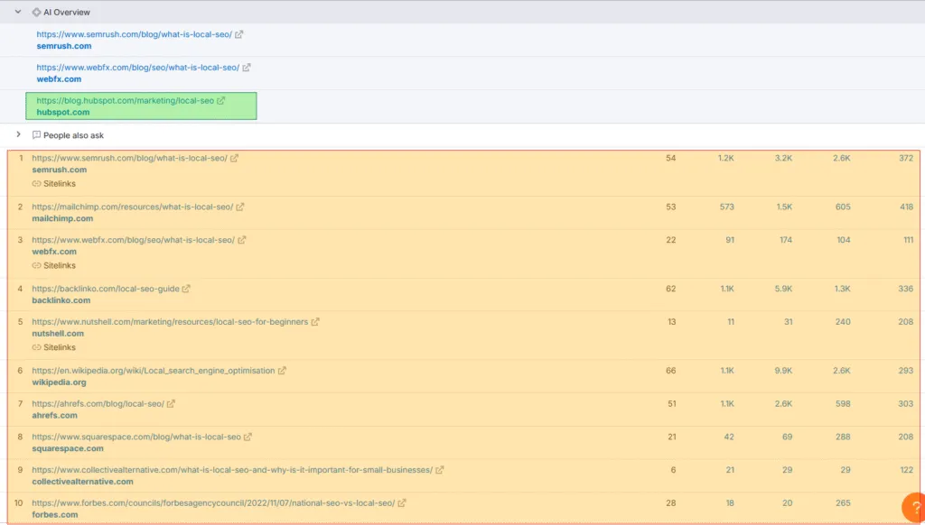Open external link icon for semrush AI Overview URL
Viewport: 925px width, 525px height.
click(238, 35)
